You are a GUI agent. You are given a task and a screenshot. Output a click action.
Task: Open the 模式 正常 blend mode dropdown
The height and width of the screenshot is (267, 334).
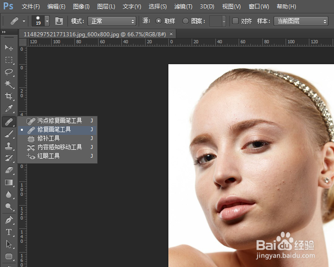(x=112, y=21)
